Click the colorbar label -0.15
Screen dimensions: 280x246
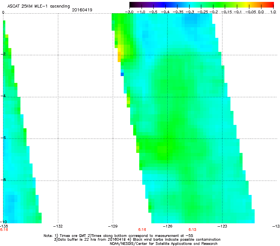click(227, 12)
